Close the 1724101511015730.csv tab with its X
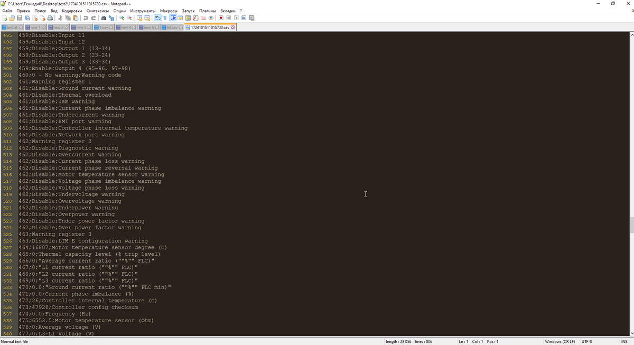The image size is (634, 345). (232, 27)
